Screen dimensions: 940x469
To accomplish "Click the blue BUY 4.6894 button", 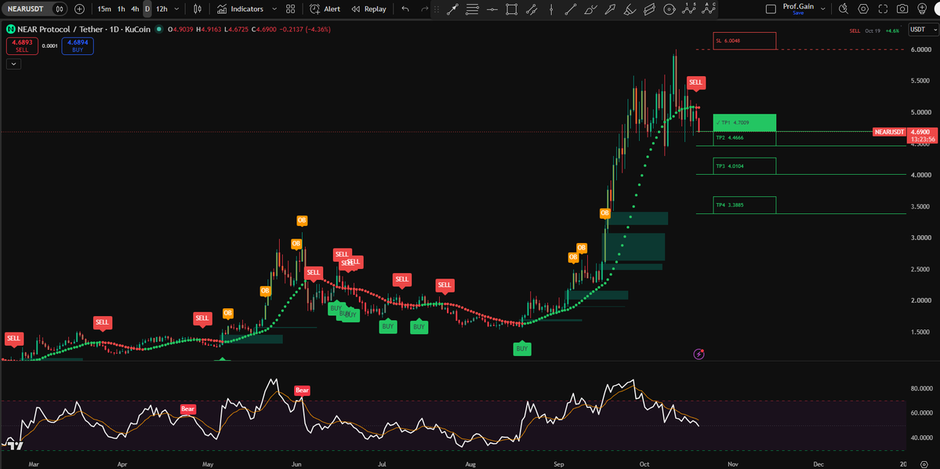I will pyautogui.click(x=78, y=45).
